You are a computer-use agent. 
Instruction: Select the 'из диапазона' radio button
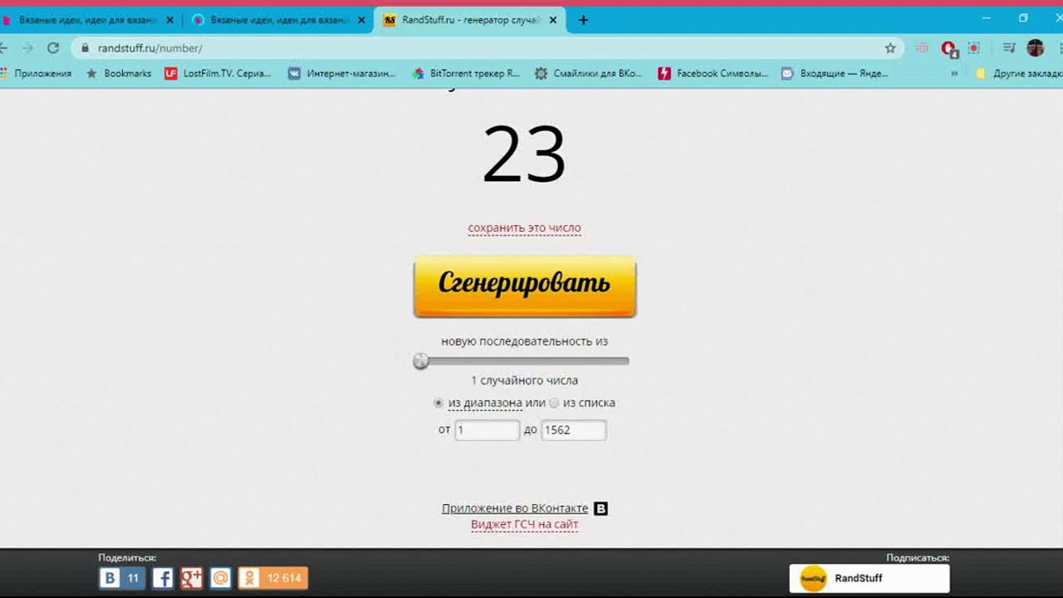pyautogui.click(x=438, y=403)
